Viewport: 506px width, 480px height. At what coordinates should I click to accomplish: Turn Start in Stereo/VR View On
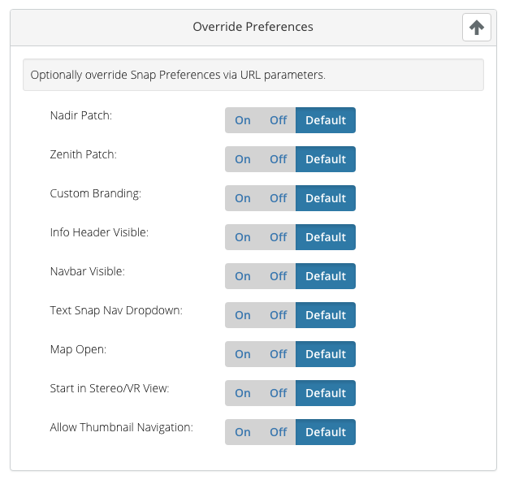(243, 393)
